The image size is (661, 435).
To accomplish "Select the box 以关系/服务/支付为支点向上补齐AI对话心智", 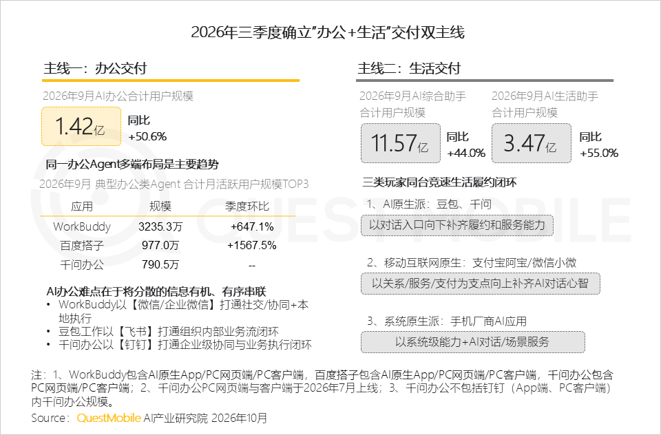I will [481, 284].
